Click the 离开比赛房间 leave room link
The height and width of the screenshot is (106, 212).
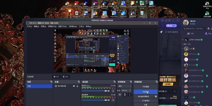171,32
